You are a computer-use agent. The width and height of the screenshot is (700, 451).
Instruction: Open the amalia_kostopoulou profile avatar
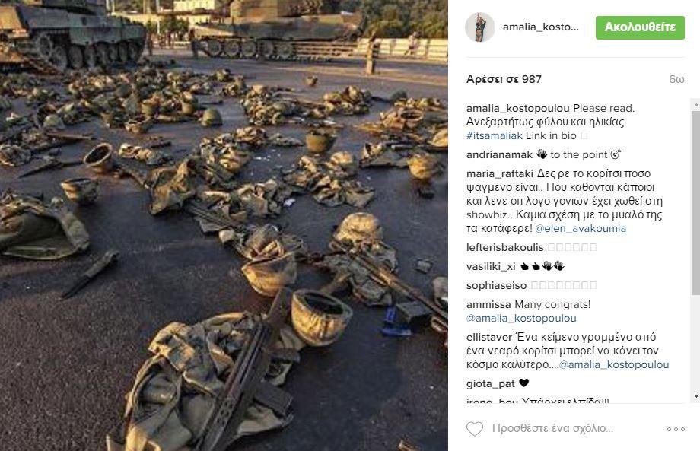point(480,27)
